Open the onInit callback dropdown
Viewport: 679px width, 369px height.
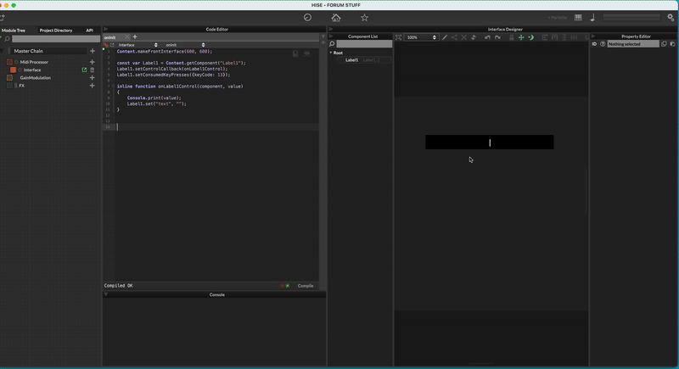(185, 45)
